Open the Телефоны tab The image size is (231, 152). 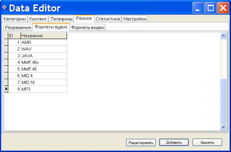(x=61, y=19)
